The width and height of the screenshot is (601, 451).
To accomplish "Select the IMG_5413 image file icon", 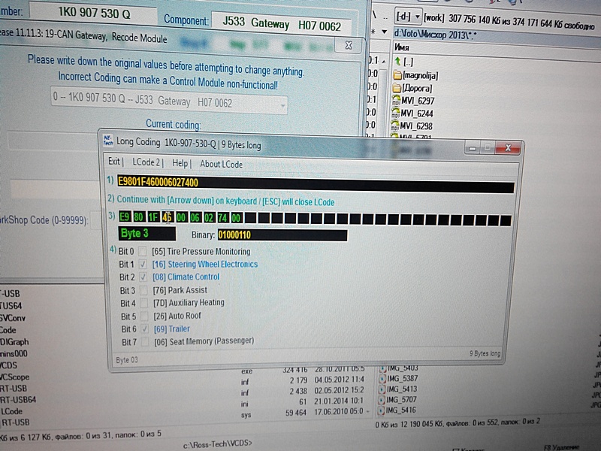I will [382, 389].
